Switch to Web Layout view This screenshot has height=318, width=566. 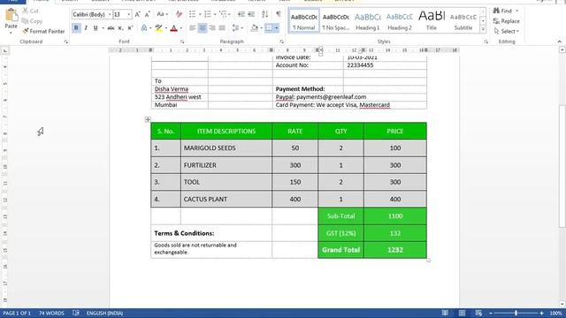478,313
